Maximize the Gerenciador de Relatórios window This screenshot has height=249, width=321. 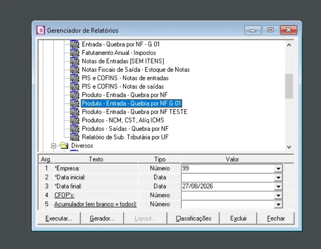tap(270, 30)
